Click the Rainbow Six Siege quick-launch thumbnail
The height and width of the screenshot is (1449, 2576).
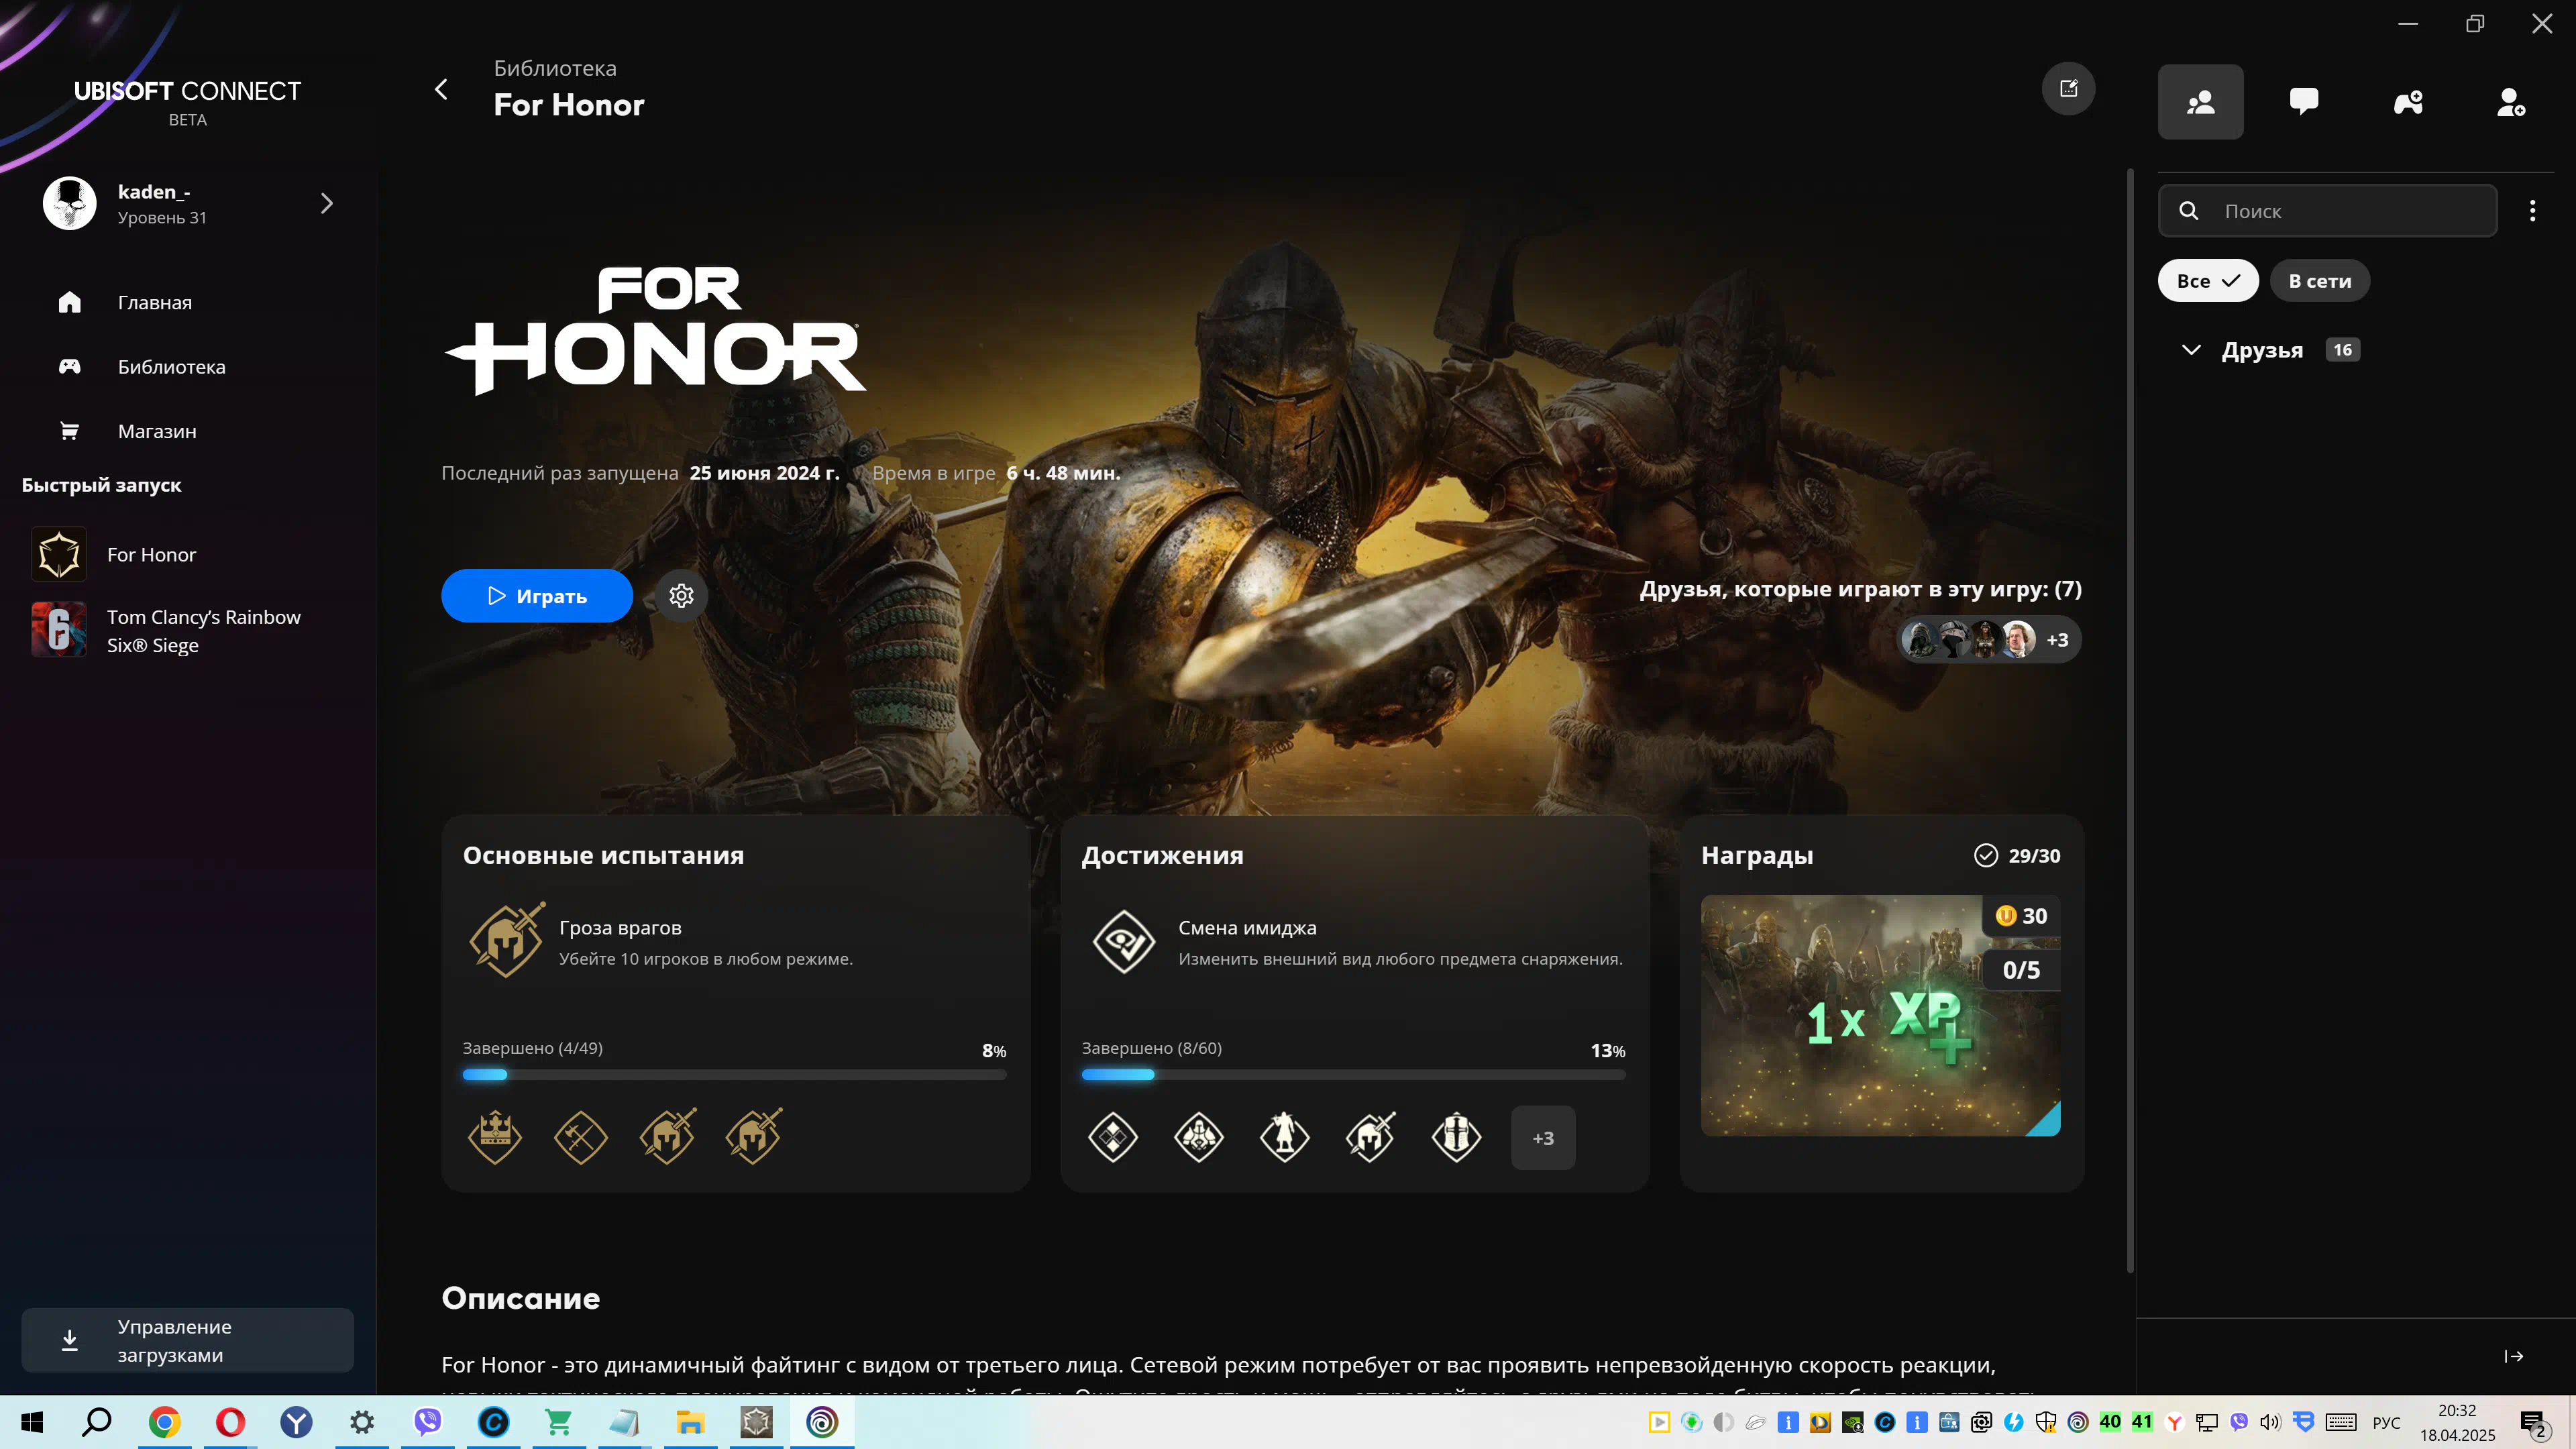[59, 630]
